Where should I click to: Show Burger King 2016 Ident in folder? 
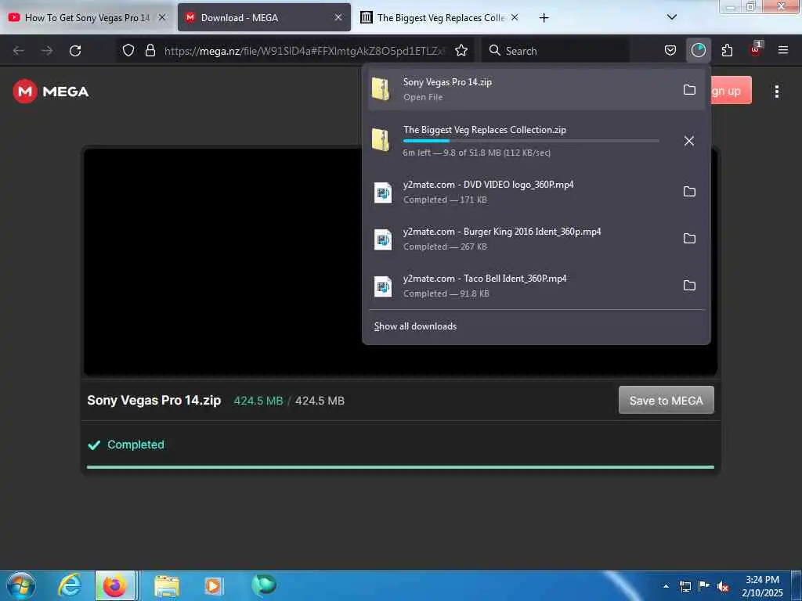689,239
